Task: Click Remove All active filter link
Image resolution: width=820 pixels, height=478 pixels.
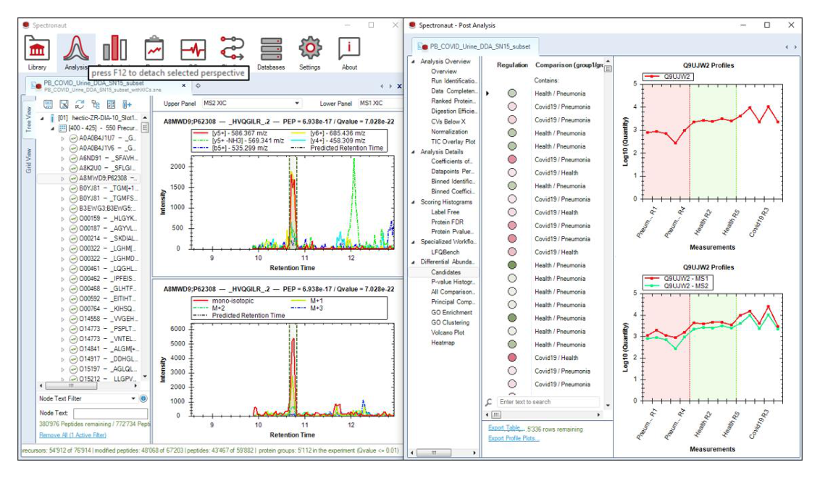Action: pos(72,435)
